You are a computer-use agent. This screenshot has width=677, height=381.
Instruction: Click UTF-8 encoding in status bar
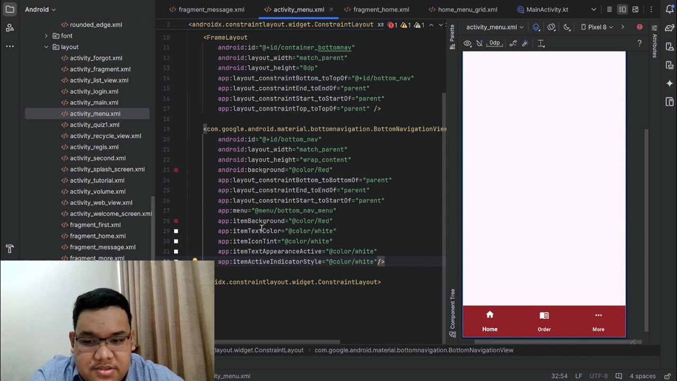click(599, 376)
